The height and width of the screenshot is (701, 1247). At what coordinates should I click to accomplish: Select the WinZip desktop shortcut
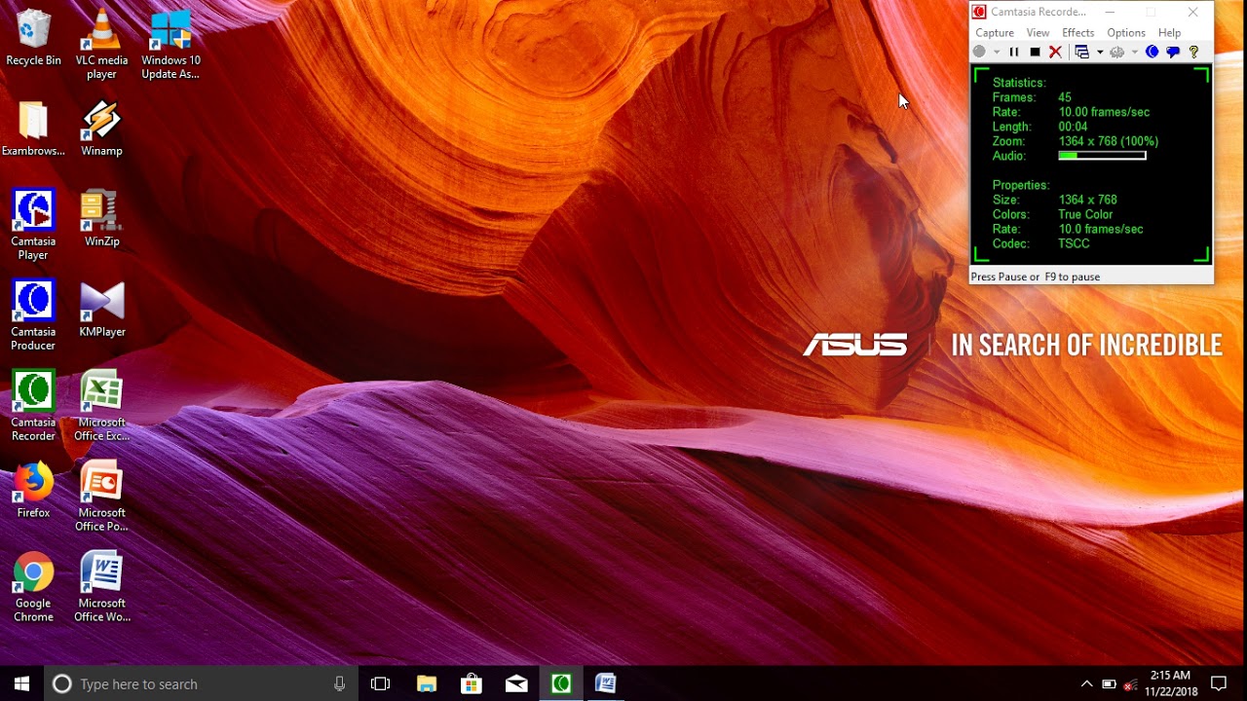(x=101, y=219)
